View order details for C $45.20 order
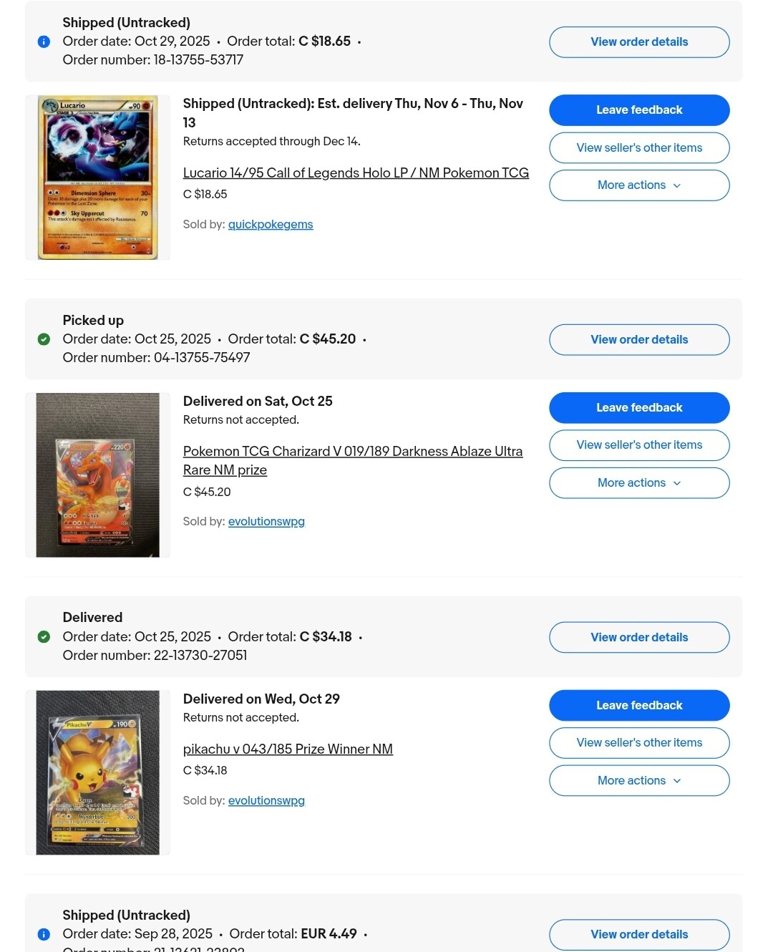Viewport: 773px width, 952px height. click(x=639, y=340)
